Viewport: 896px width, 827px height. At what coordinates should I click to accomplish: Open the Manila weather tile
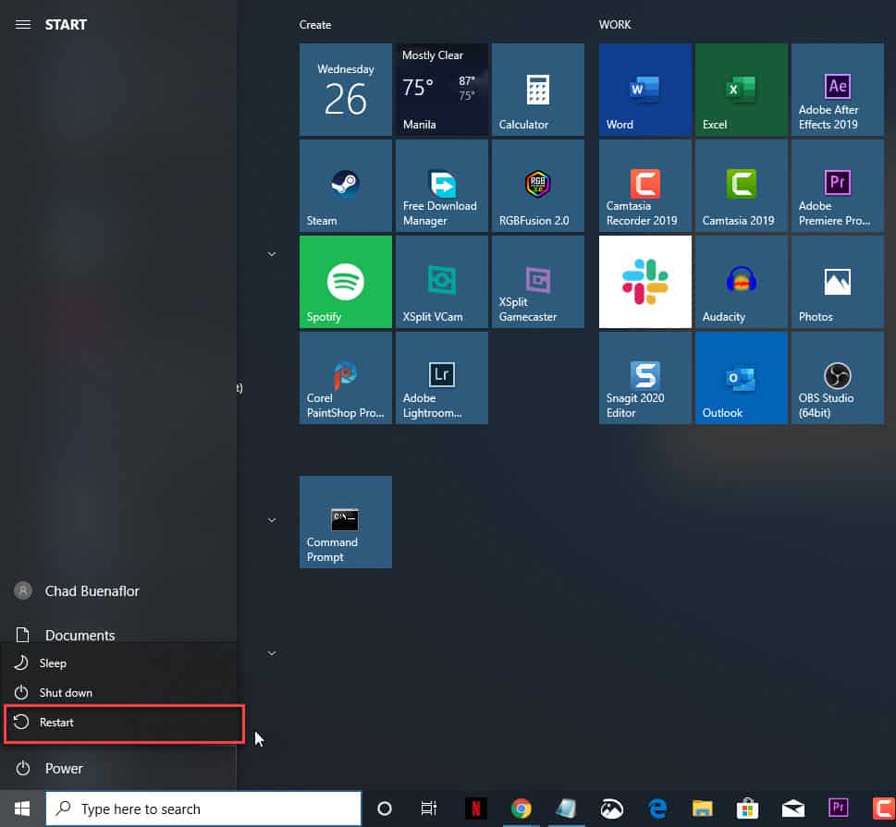pos(442,89)
